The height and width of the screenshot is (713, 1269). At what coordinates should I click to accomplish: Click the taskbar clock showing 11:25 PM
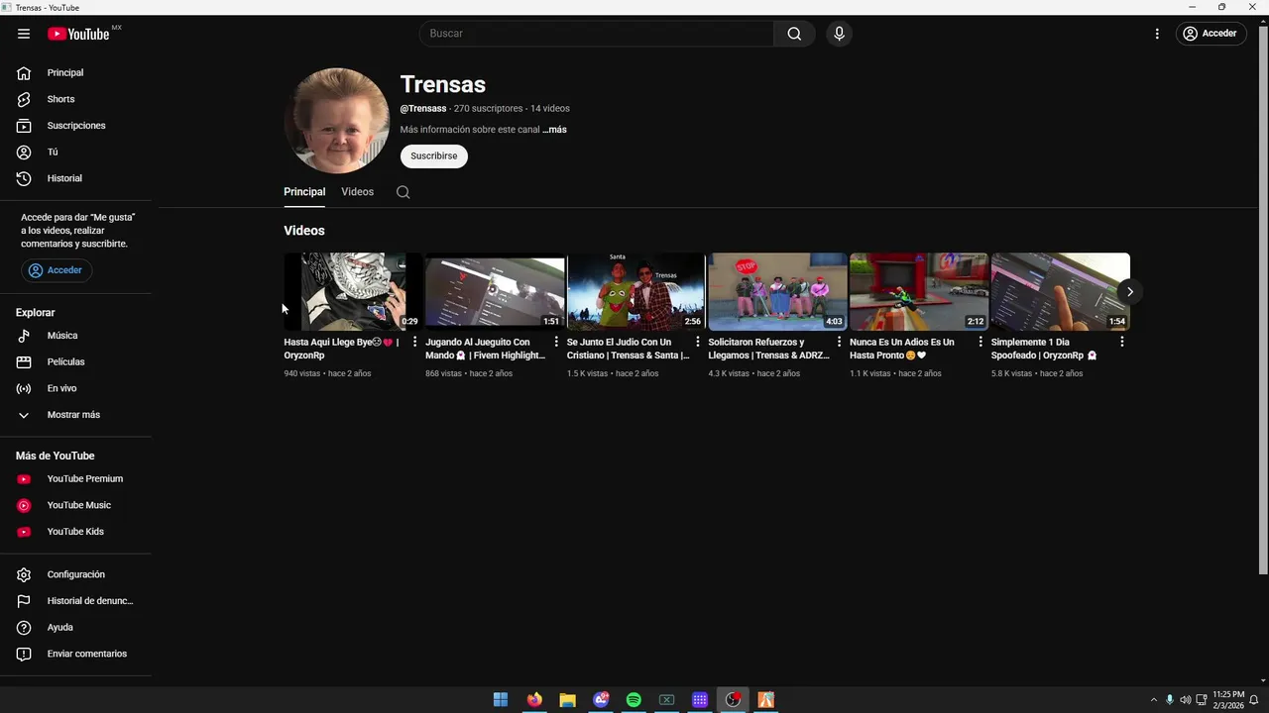pyautogui.click(x=1228, y=700)
